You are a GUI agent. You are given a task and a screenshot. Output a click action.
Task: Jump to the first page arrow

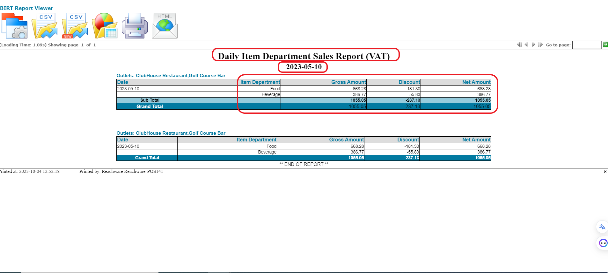point(519,44)
